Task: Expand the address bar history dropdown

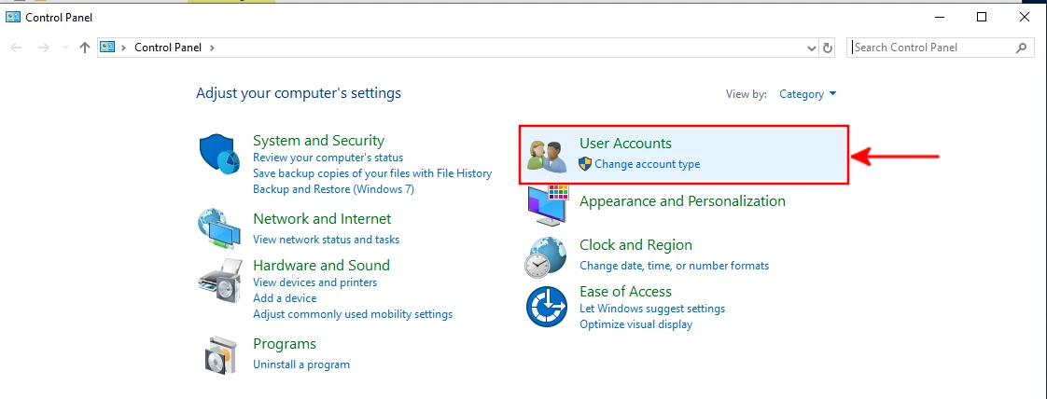Action: point(811,48)
